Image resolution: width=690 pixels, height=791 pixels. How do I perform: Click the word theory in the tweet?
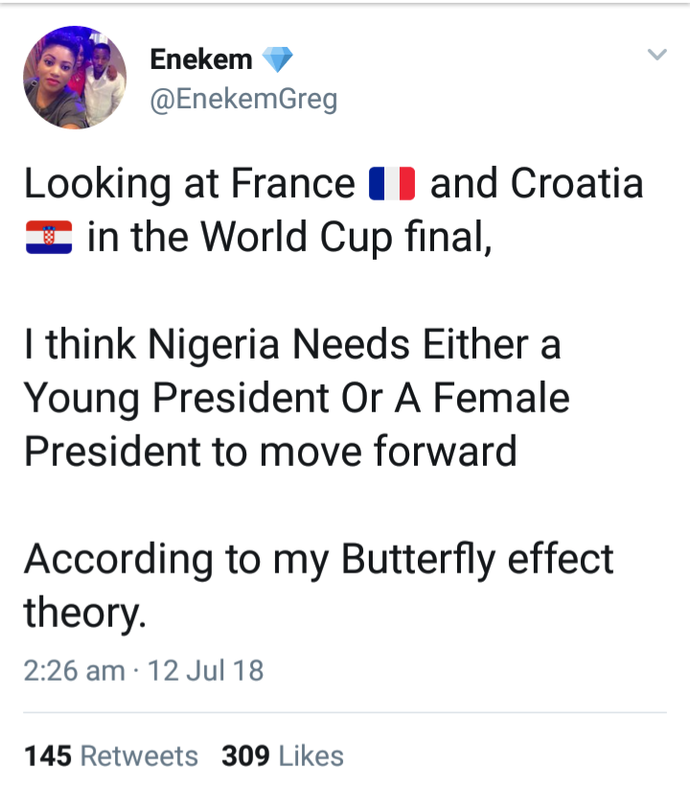tap(82, 612)
